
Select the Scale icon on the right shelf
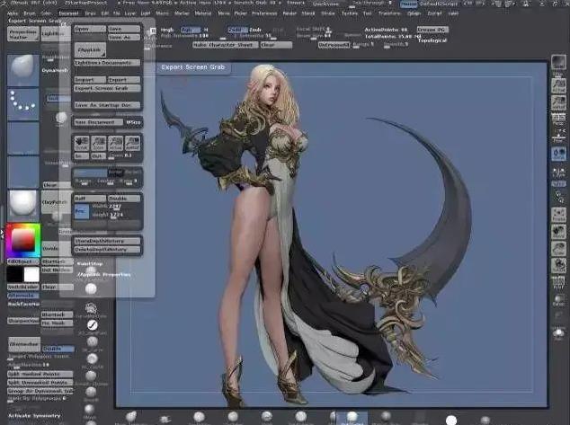558,249
